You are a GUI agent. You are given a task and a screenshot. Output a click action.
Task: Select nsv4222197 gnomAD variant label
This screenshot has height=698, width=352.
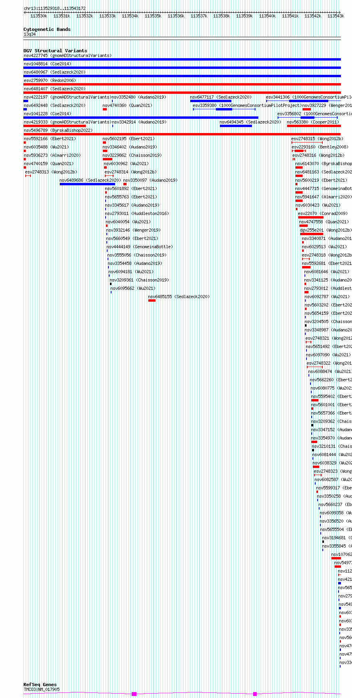point(68,97)
